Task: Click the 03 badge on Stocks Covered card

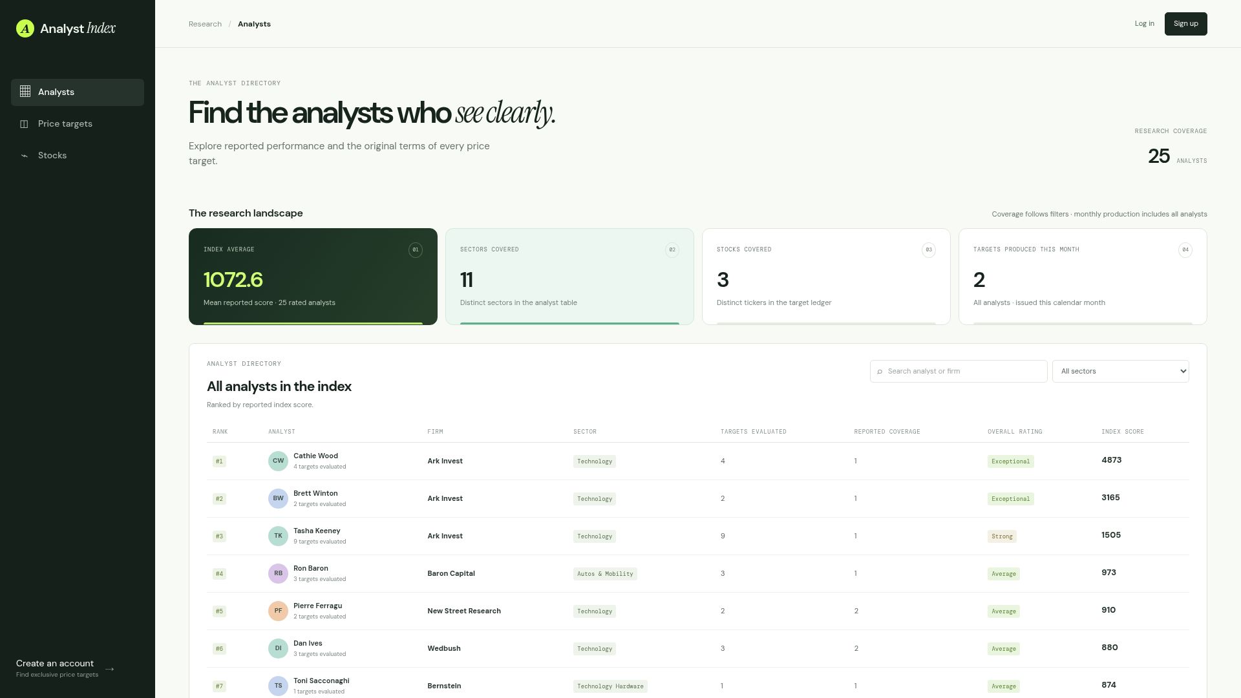Action: pyautogui.click(x=929, y=250)
